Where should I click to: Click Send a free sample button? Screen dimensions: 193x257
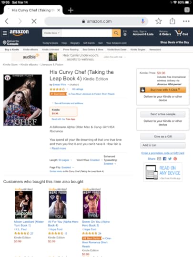coord(163,114)
